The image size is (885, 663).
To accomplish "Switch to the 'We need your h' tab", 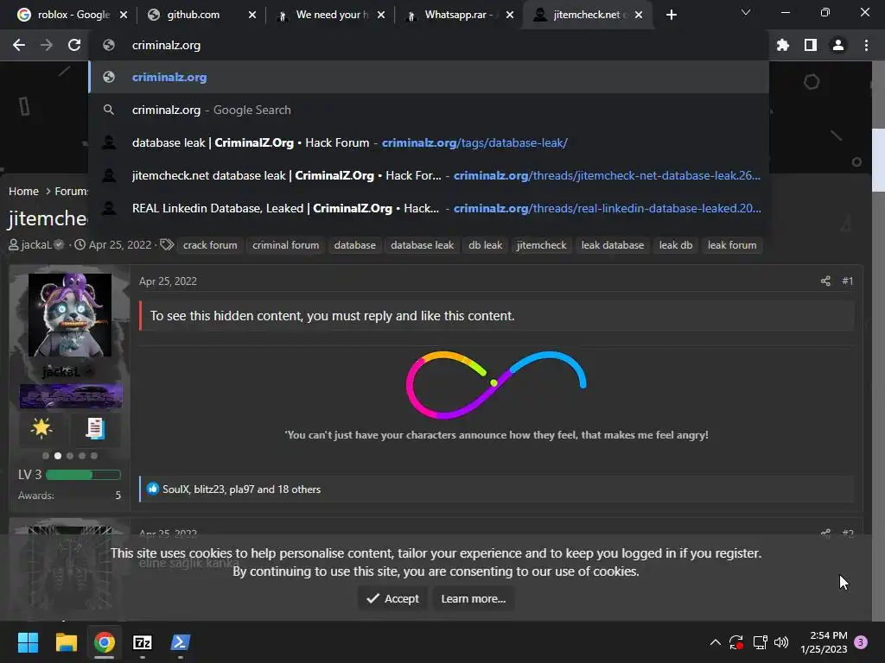I will [x=332, y=15].
